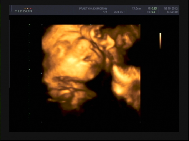Click the top-left corner bracket of render box

tap(42, 25)
